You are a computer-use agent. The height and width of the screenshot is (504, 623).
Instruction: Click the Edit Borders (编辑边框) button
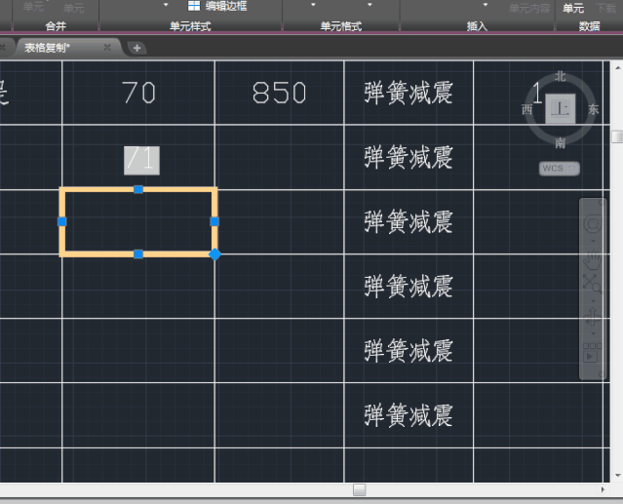[x=217, y=6]
